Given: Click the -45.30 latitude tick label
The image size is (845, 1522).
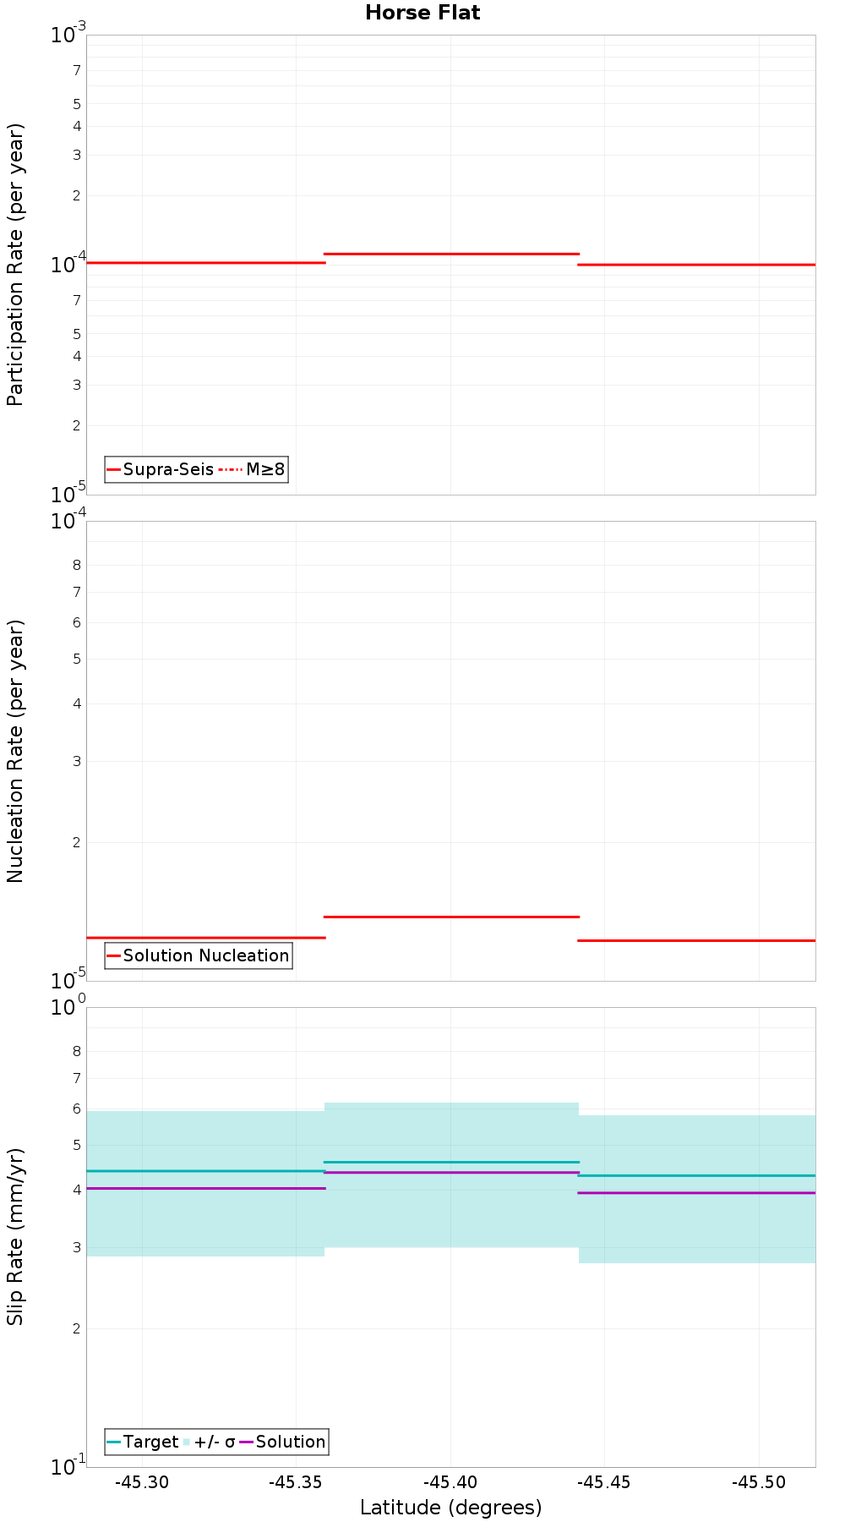Looking at the screenshot, I should pos(142,1482).
